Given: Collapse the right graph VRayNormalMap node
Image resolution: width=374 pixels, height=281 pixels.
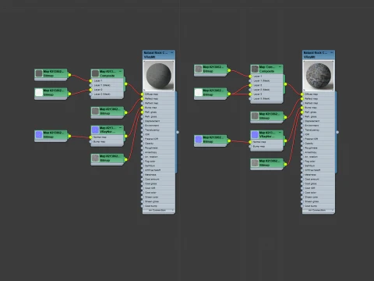Looking at the screenshot, I should point(280,133).
